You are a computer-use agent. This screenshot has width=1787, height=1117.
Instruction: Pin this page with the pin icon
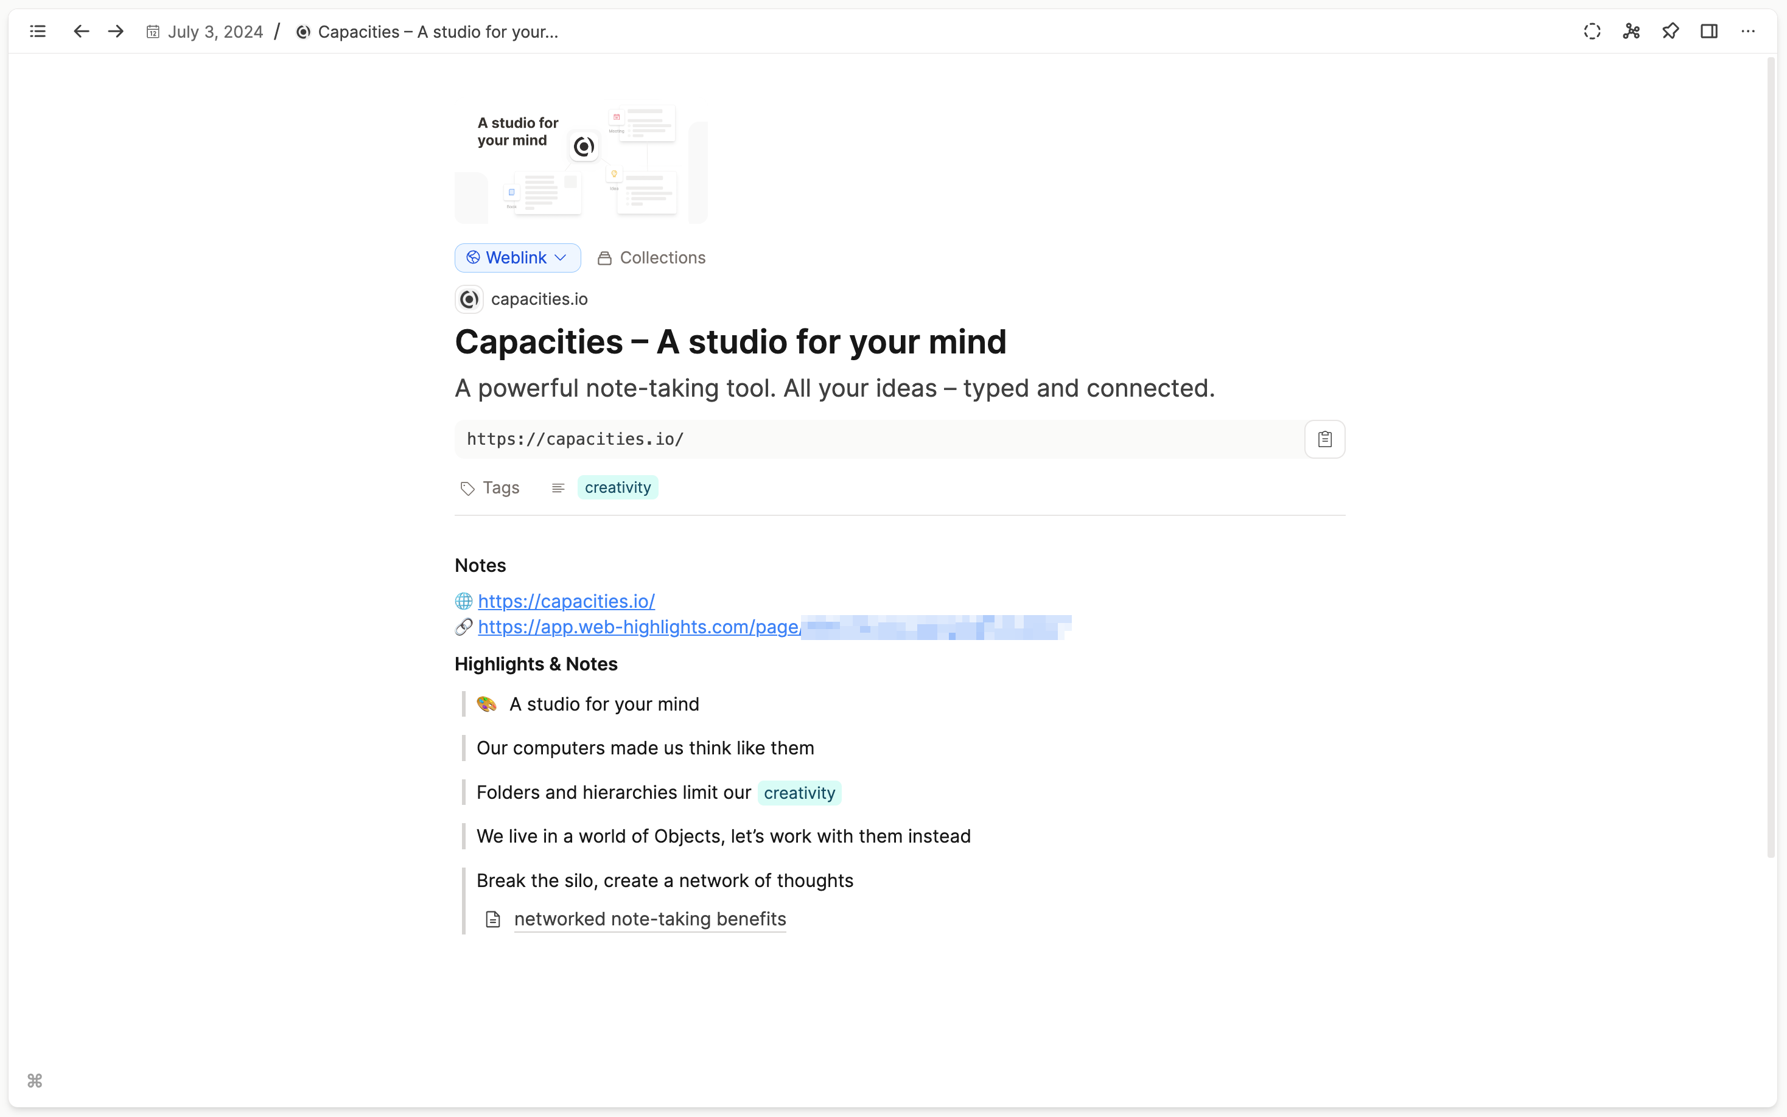(x=1670, y=31)
